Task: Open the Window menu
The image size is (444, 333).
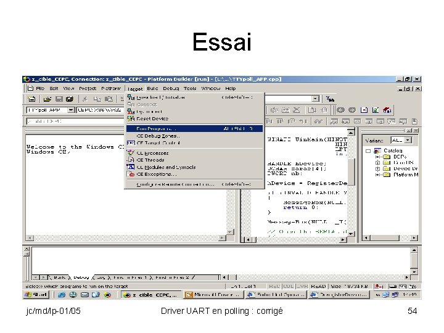Action: [x=211, y=88]
